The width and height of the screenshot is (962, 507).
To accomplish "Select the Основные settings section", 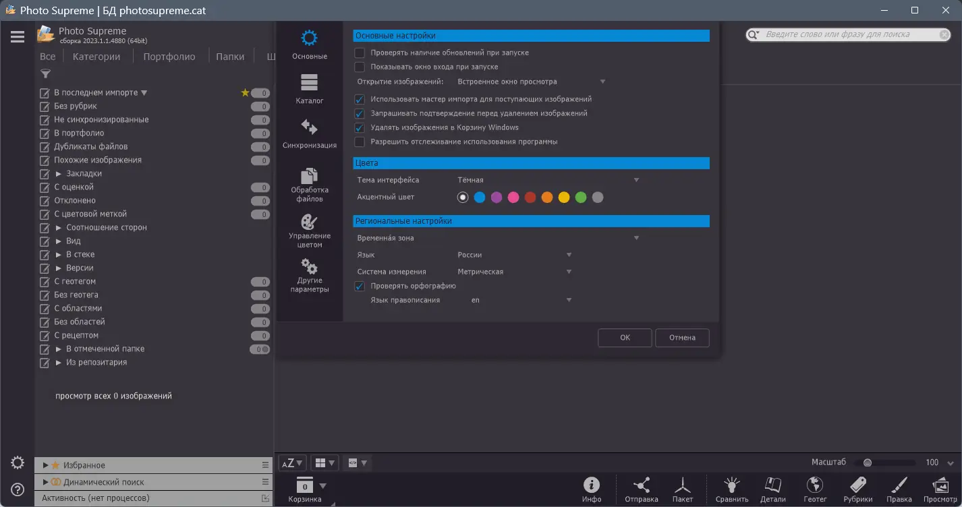I will [x=310, y=44].
